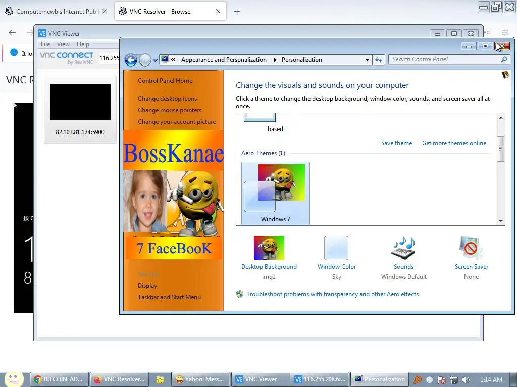Viewport: 517px width, 387px height.
Task: Click the Control Panel forward arrow button
Action: coord(145,60)
